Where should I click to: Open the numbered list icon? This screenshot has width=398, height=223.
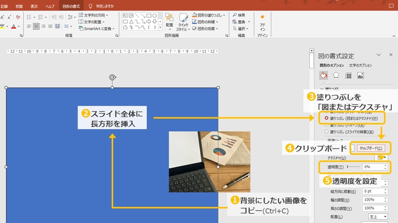coord(41,17)
